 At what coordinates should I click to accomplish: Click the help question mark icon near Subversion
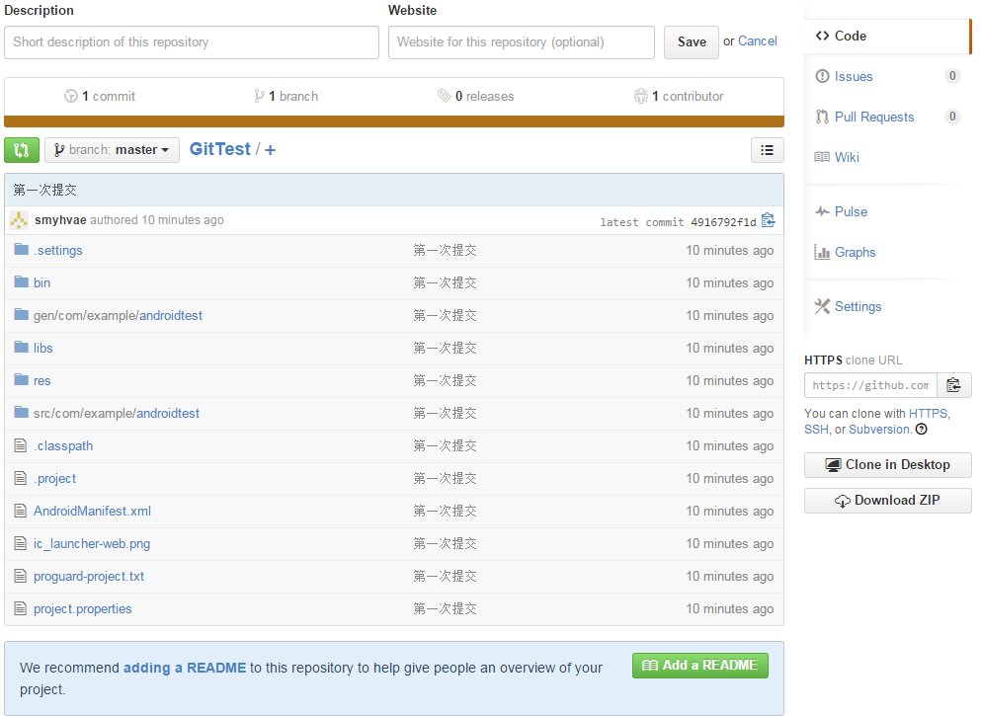pyautogui.click(x=922, y=430)
